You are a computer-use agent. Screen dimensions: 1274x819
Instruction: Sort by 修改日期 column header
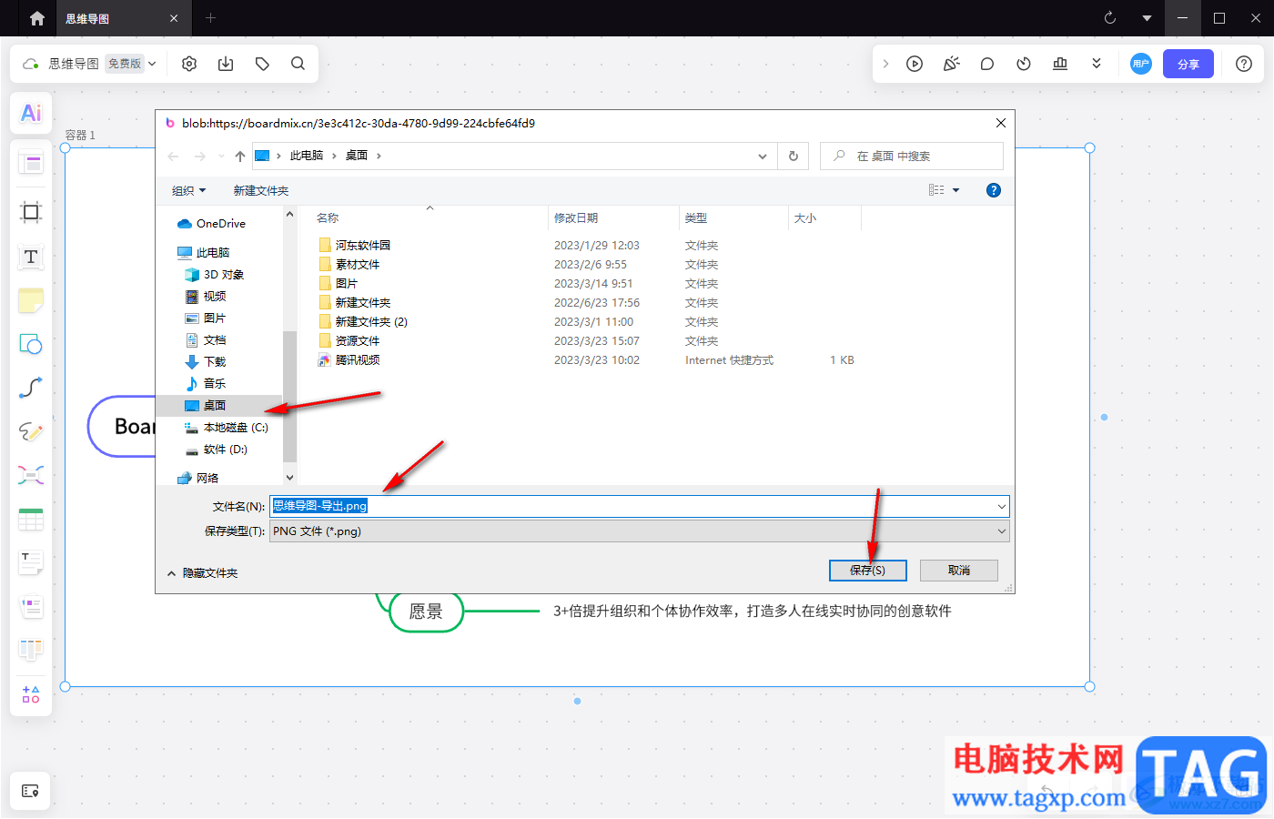576,218
